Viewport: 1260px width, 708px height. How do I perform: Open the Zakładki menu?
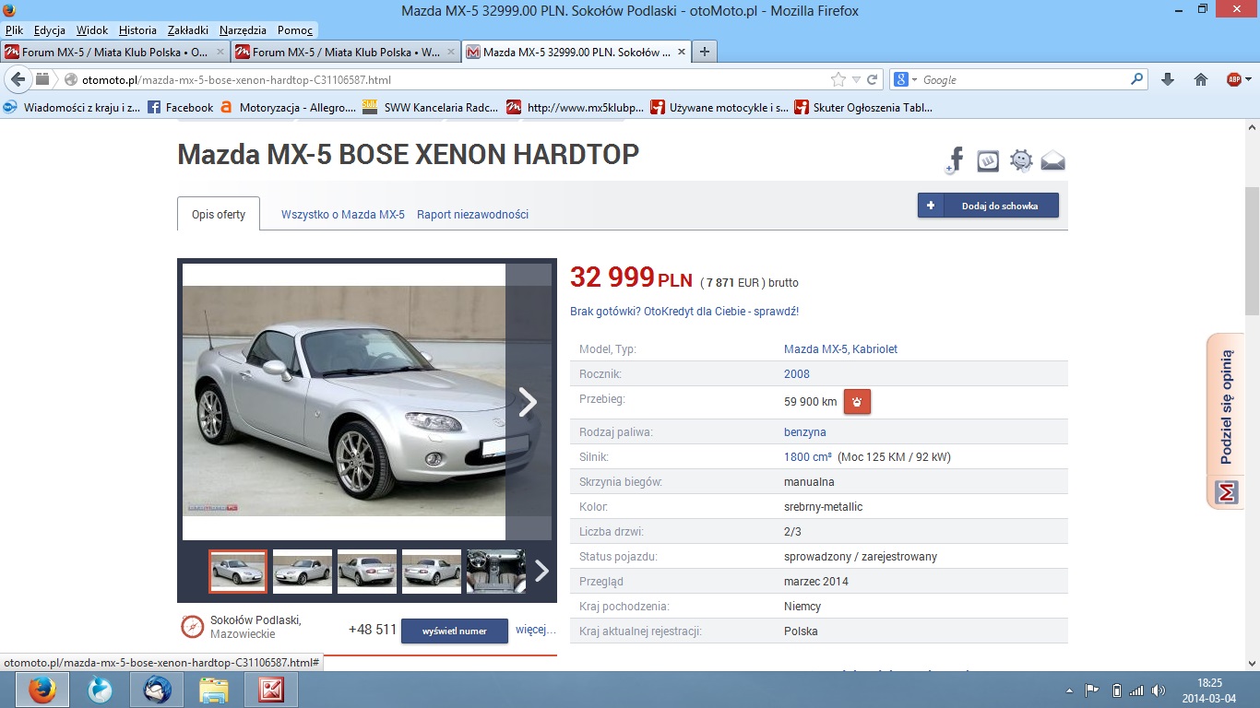(x=189, y=30)
